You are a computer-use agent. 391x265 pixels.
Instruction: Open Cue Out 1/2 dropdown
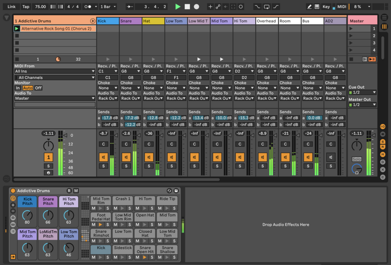[x=362, y=92]
